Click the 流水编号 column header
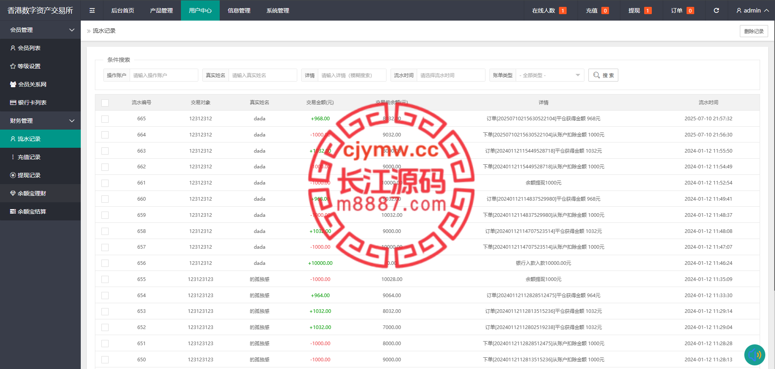 [141, 103]
